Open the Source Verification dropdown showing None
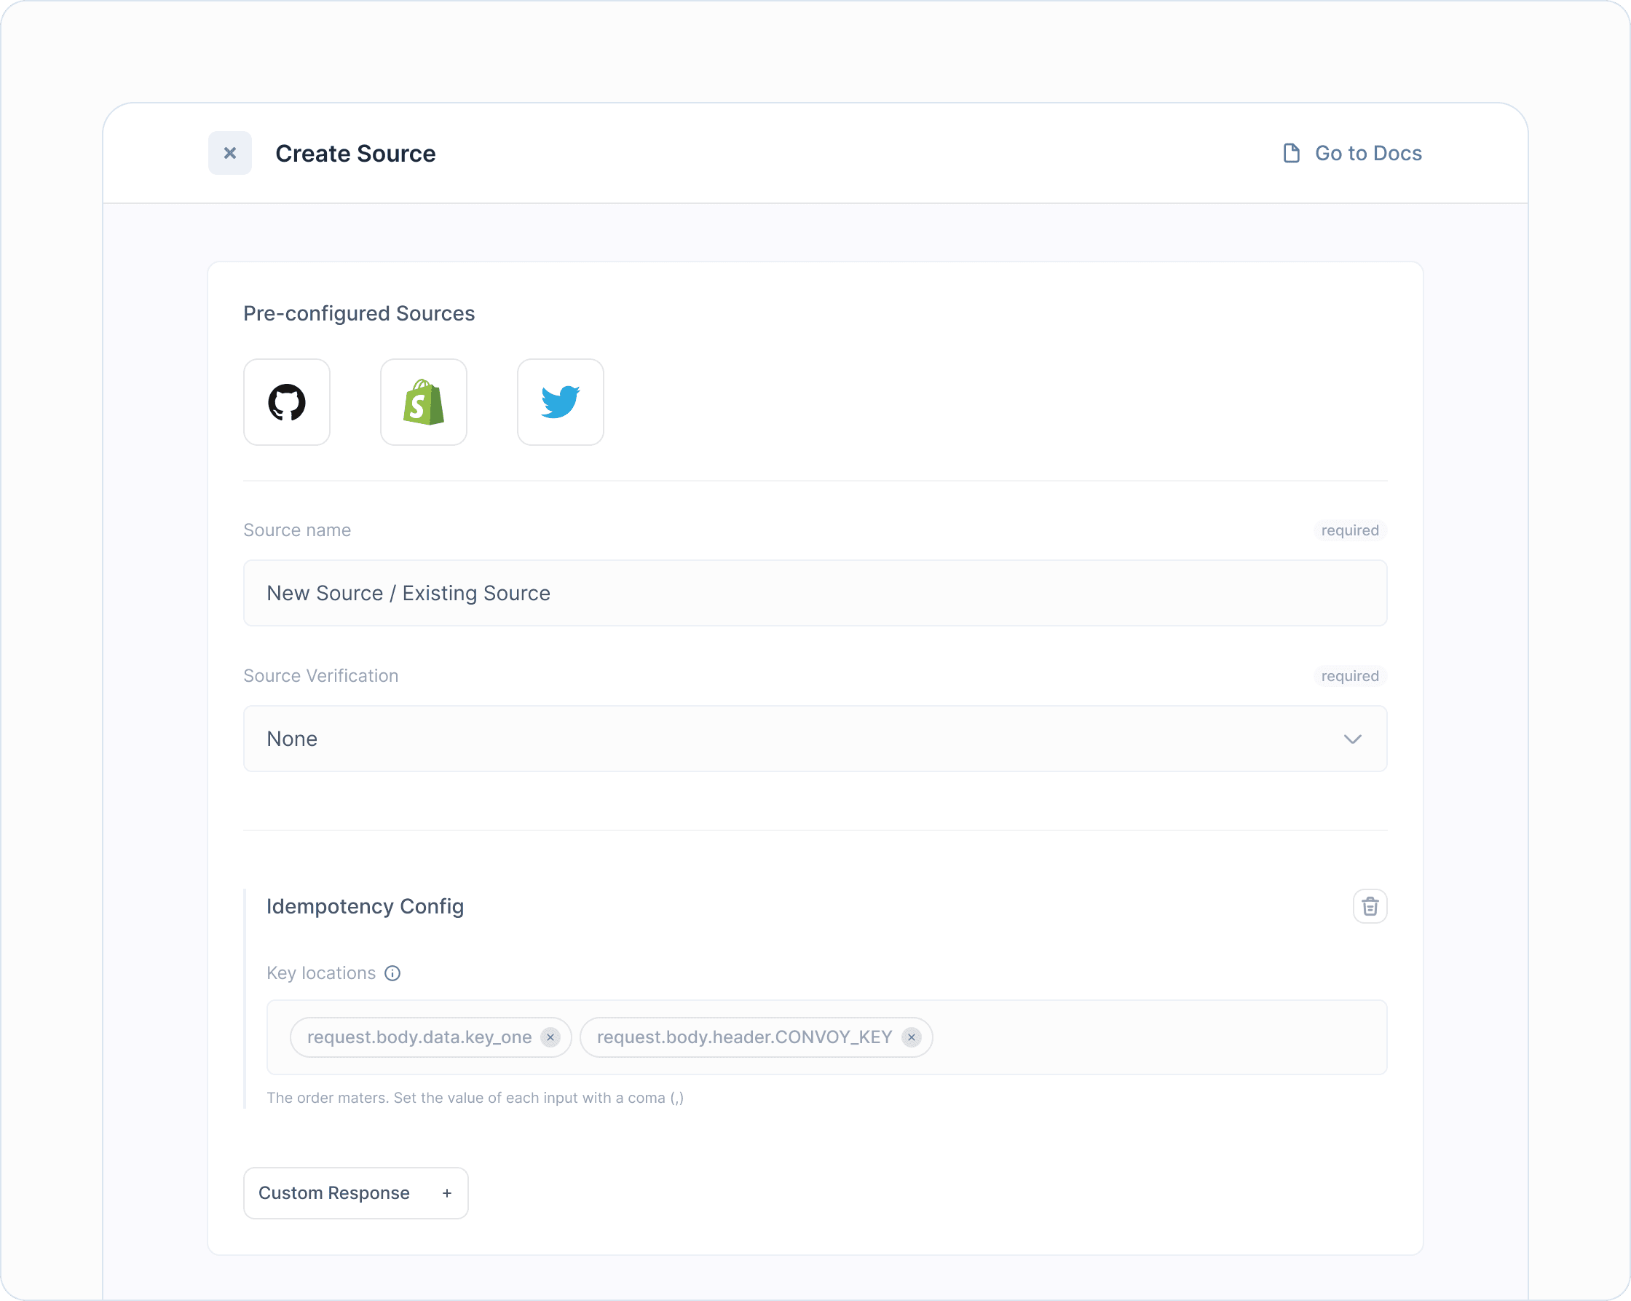1631x1301 pixels. click(x=814, y=739)
